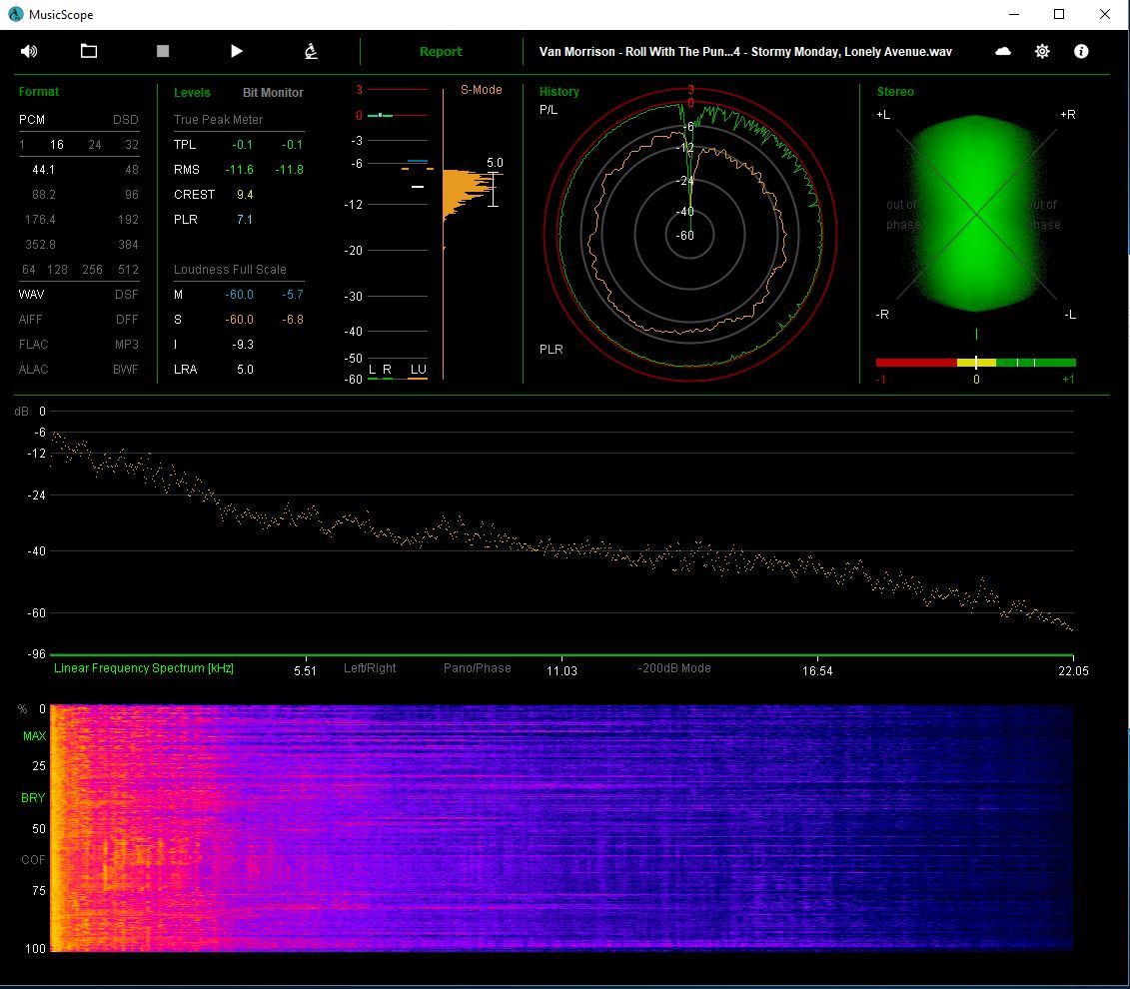
Task: Click the Linear Frequency Spectrum label
Action: click(x=144, y=668)
